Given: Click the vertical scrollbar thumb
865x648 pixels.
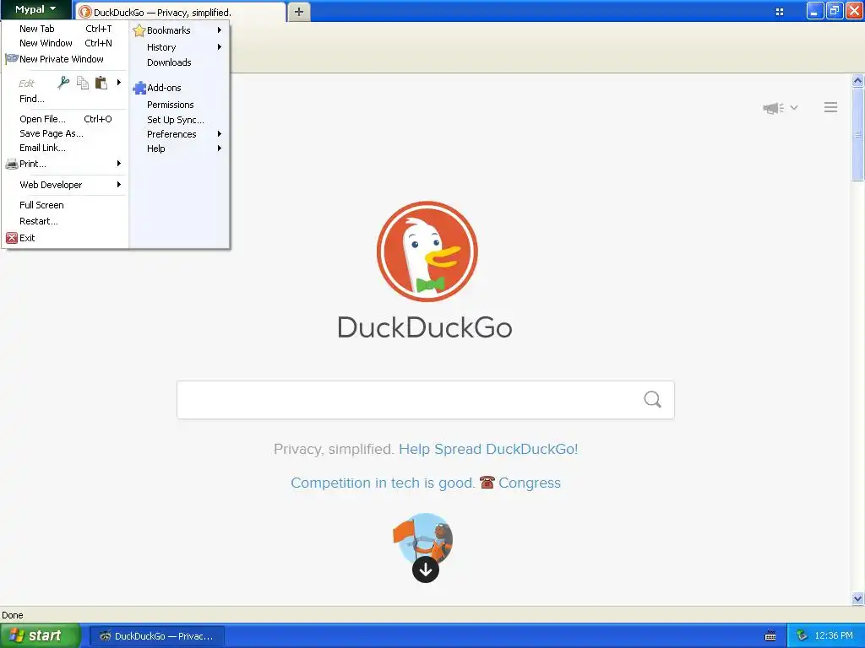Looking at the screenshot, I should [x=857, y=134].
